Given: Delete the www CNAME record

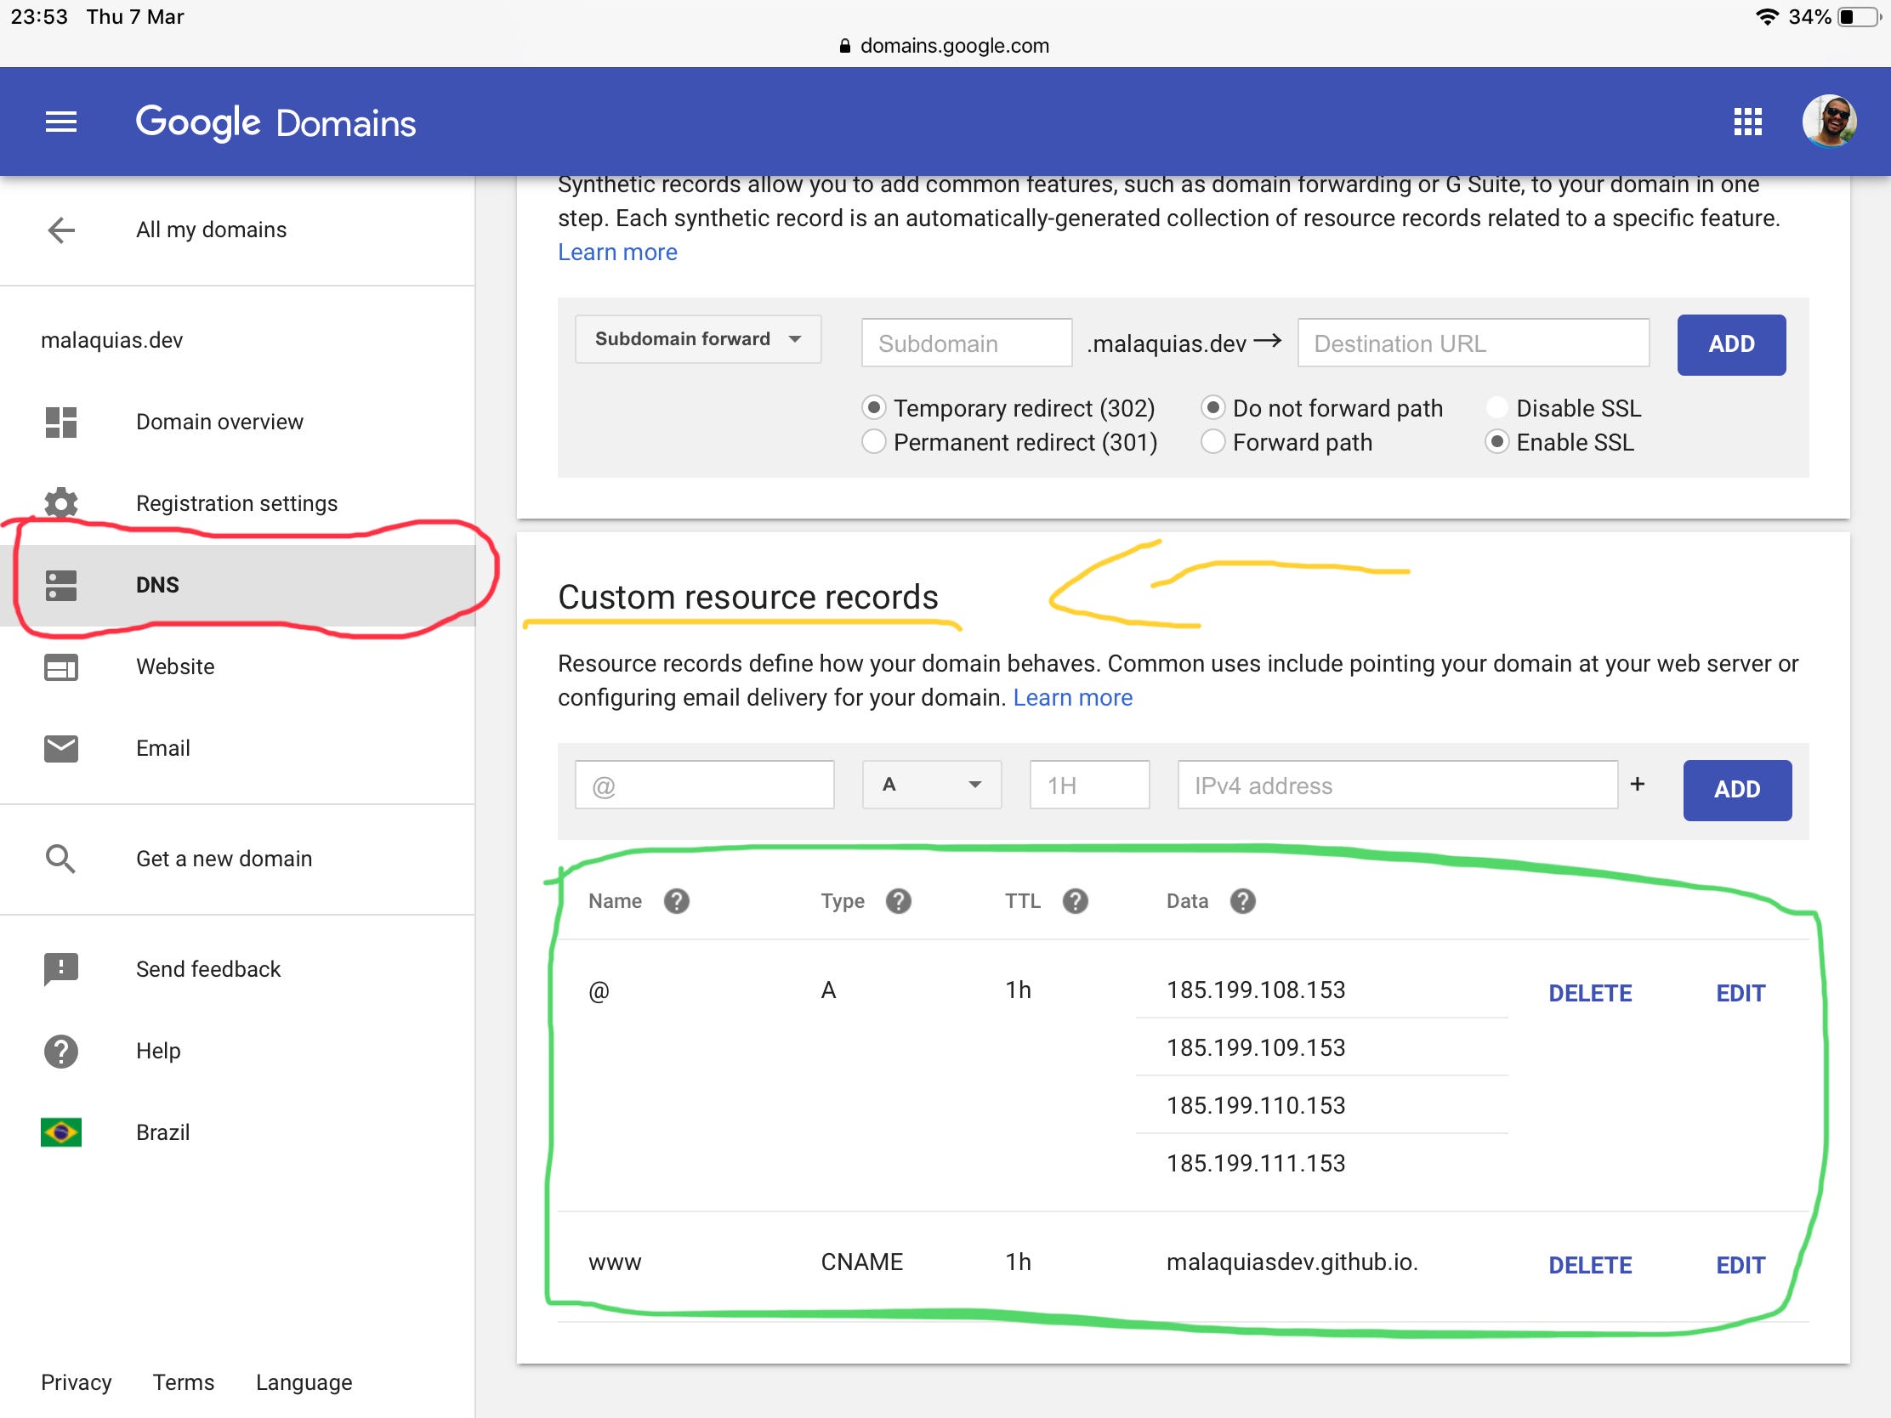Looking at the screenshot, I should 1590,1265.
